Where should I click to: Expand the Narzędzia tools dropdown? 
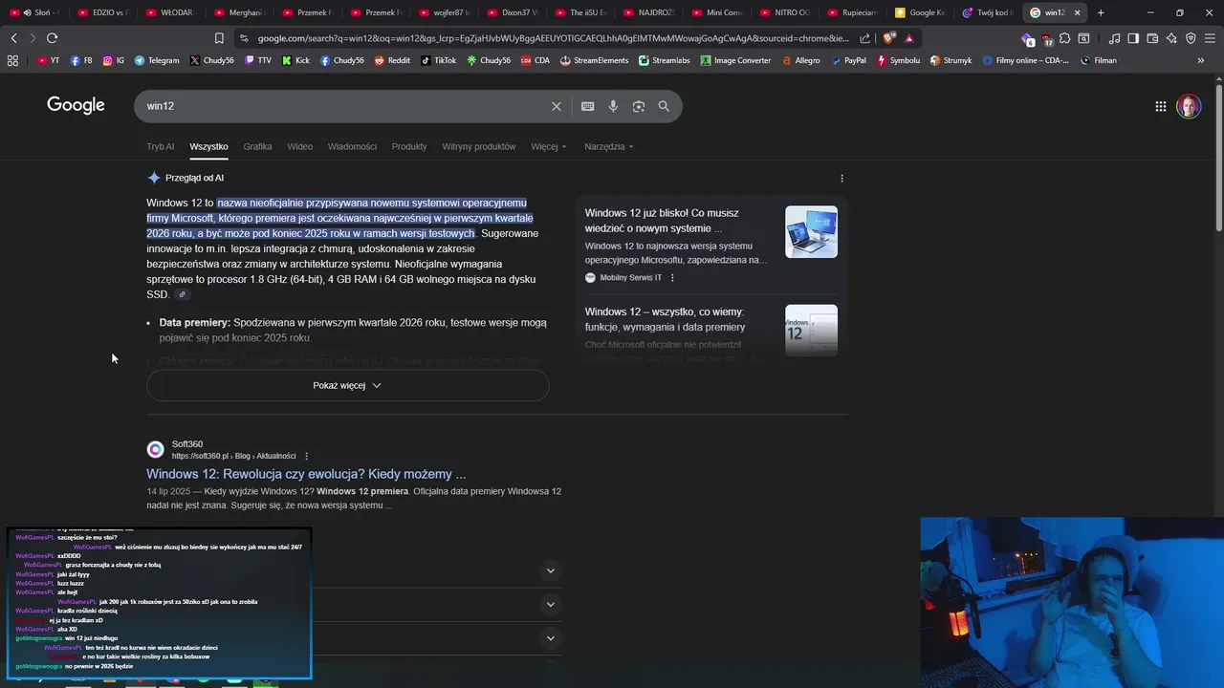pos(609,146)
